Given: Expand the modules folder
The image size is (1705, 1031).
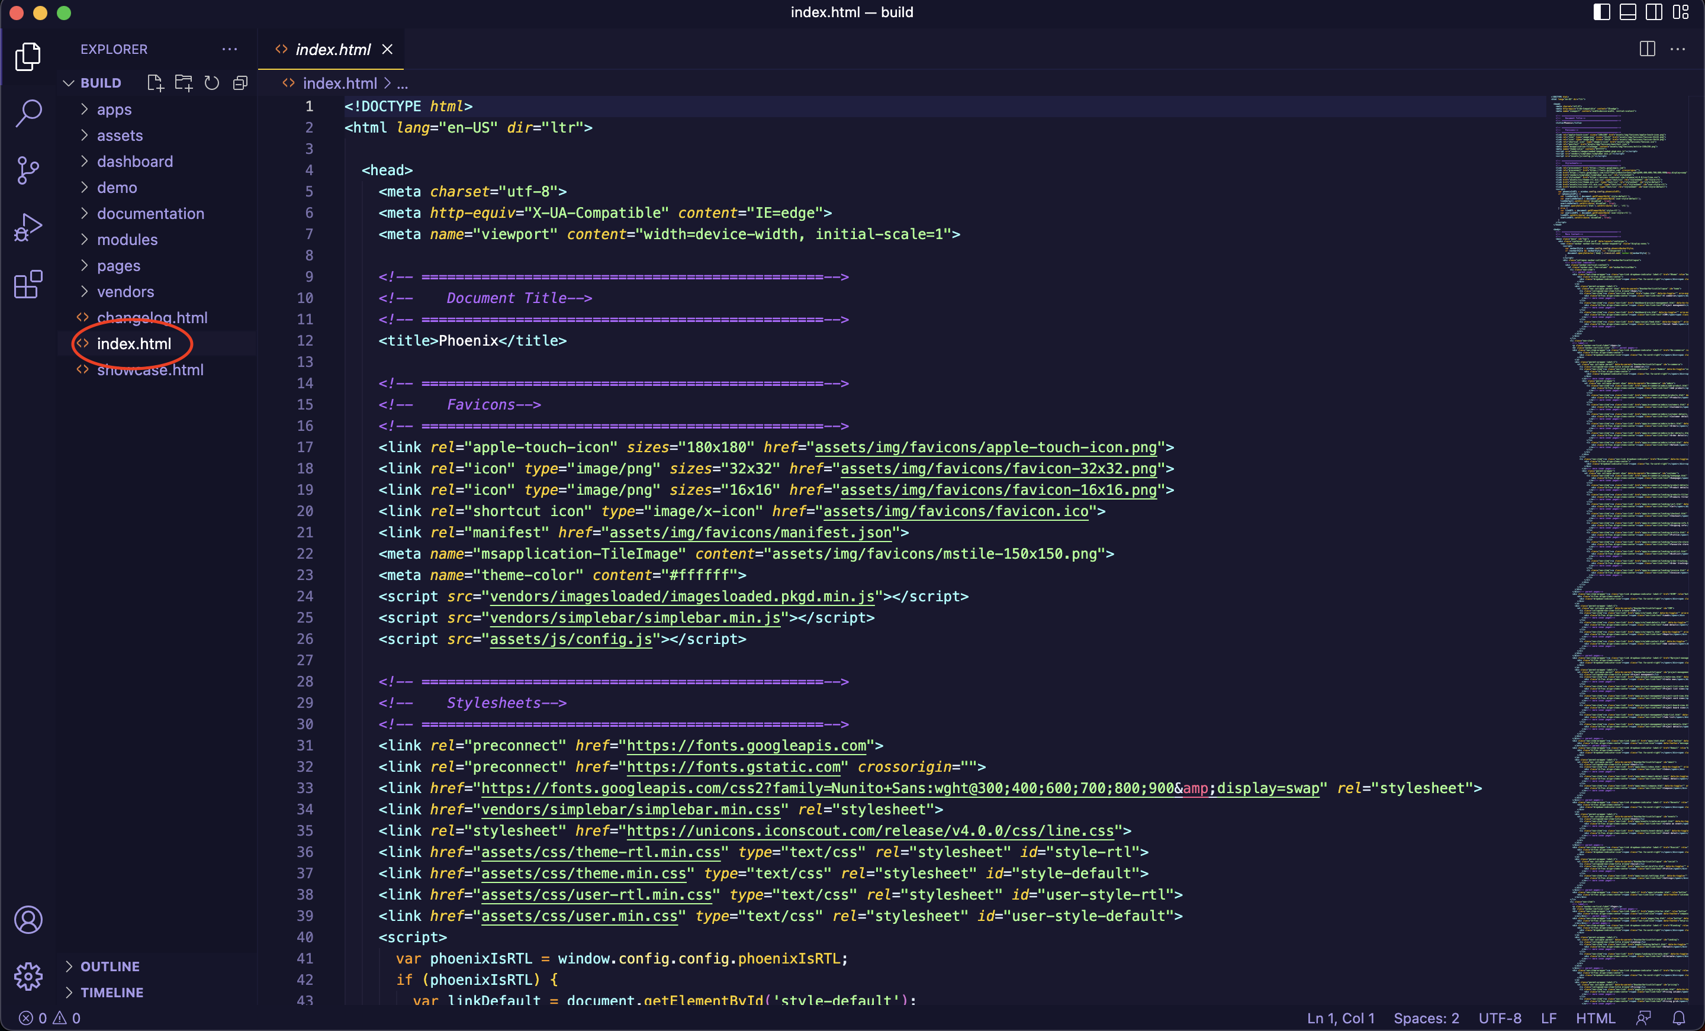Looking at the screenshot, I should pos(157,240).
